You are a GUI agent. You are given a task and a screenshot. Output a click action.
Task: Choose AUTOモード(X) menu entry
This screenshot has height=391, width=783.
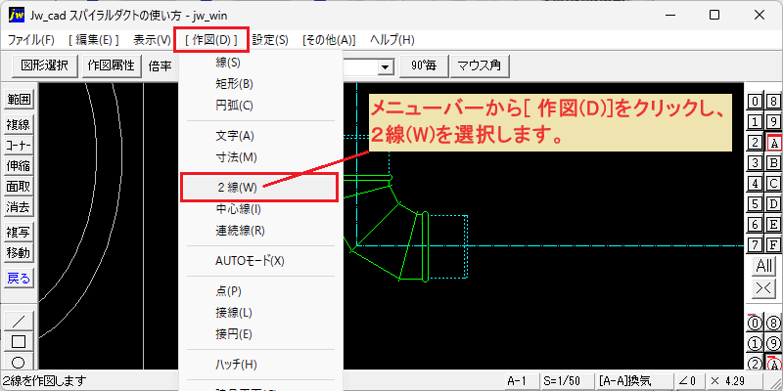[260, 261]
